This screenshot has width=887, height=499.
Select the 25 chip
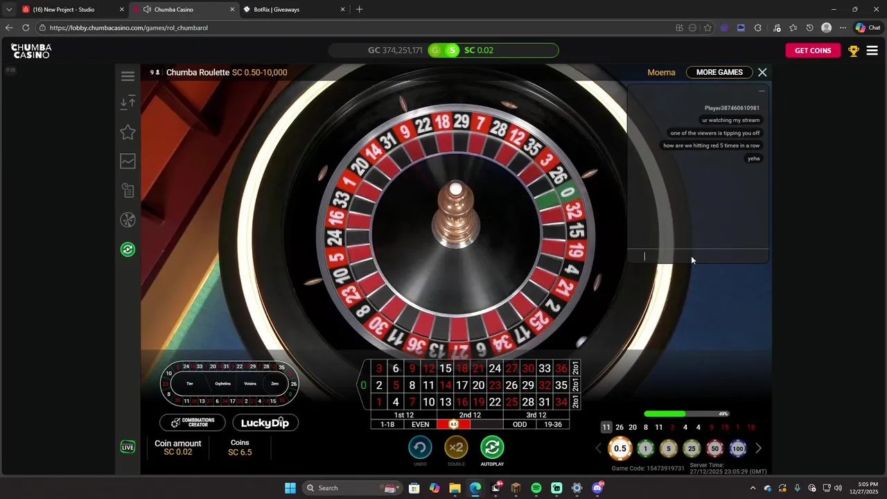[692, 448]
